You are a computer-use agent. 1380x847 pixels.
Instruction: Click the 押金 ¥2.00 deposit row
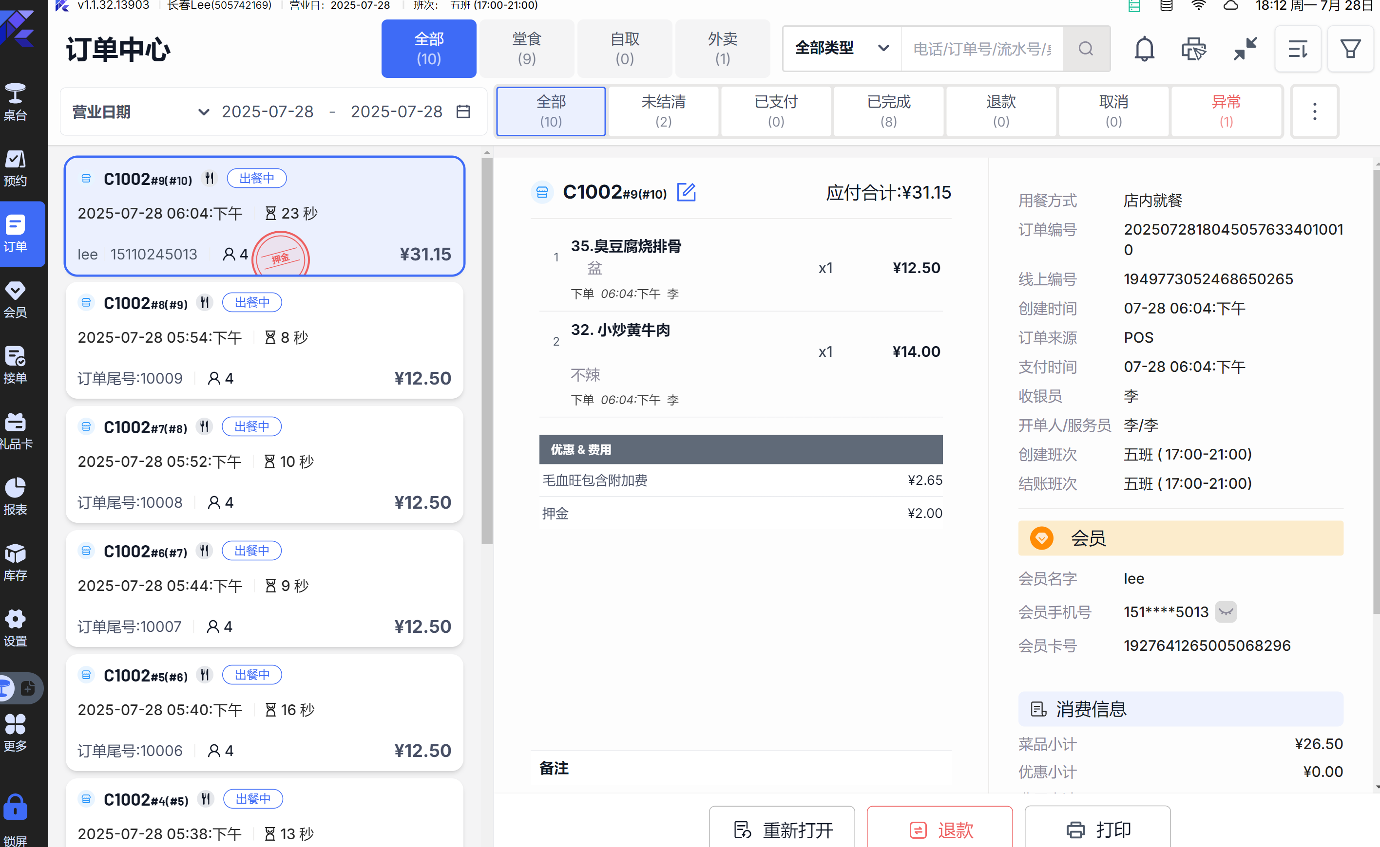(741, 513)
